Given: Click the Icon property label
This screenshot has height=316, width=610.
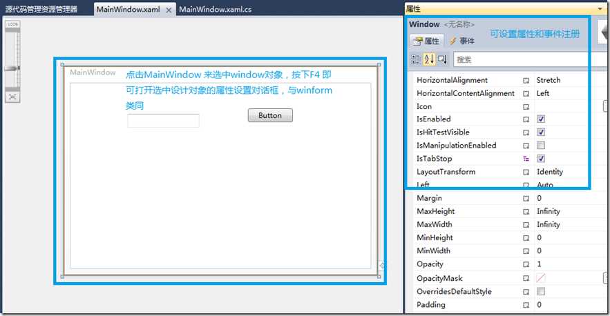Looking at the screenshot, I should pyautogui.click(x=424, y=106).
